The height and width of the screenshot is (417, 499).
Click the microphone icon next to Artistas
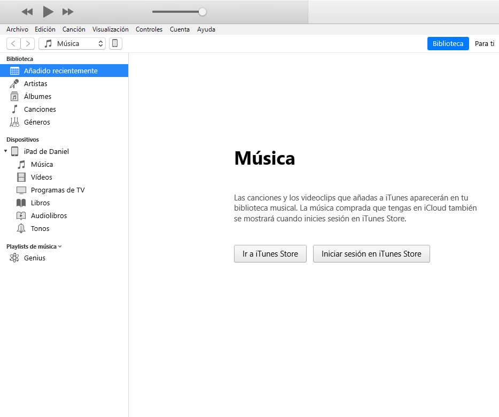14,83
